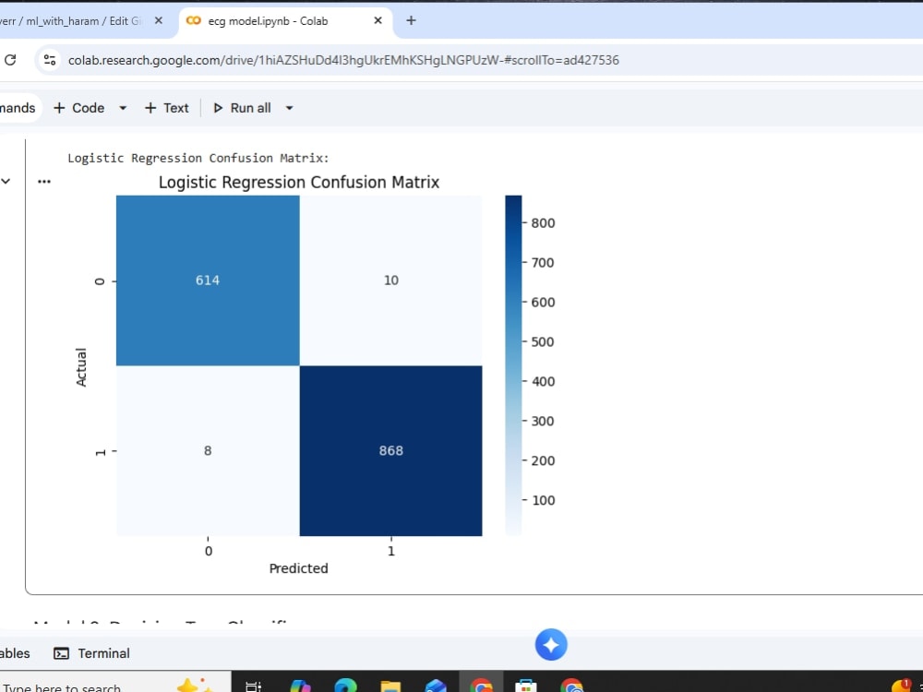The width and height of the screenshot is (923, 692).
Task: Click the Windows search box
Action: 114,684
